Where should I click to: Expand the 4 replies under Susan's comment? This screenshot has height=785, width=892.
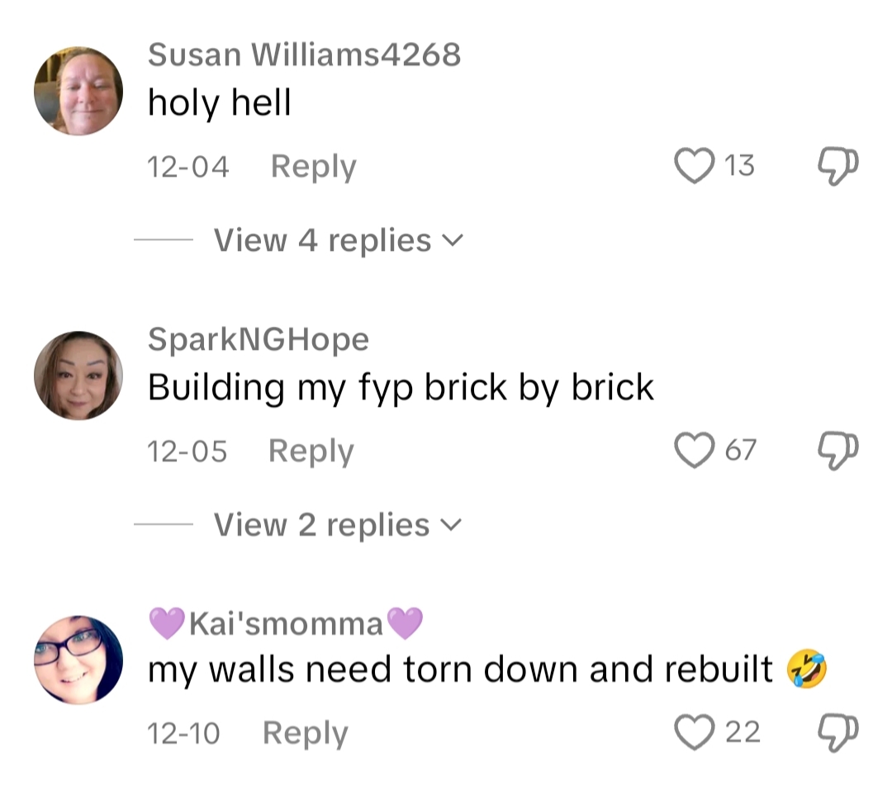(x=338, y=240)
